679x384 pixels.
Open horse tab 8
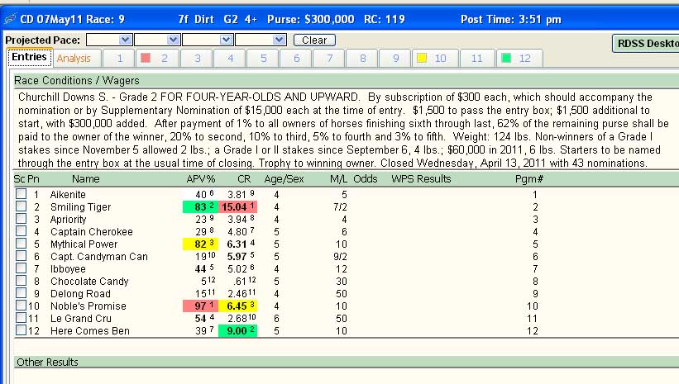point(363,59)
